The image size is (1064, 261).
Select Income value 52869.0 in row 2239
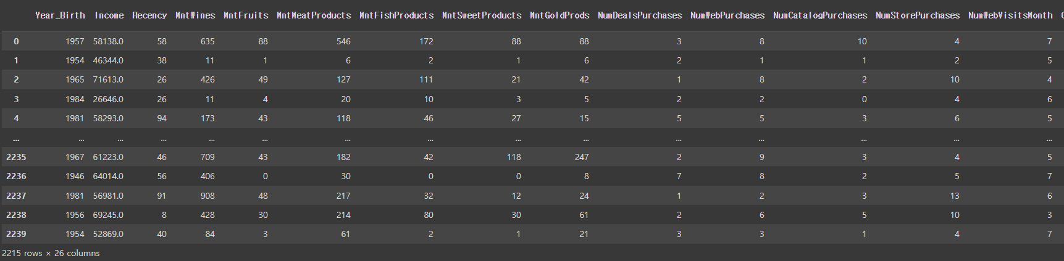pyautogui.click(x=108, y=234)
